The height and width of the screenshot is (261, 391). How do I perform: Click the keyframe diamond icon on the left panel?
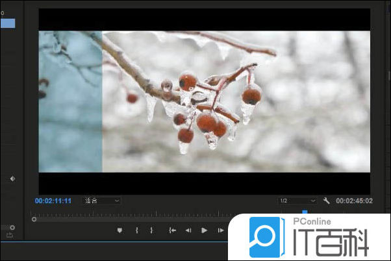[12, 179]
